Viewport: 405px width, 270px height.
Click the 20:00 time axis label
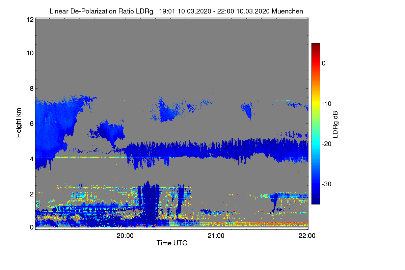[125, 236]
